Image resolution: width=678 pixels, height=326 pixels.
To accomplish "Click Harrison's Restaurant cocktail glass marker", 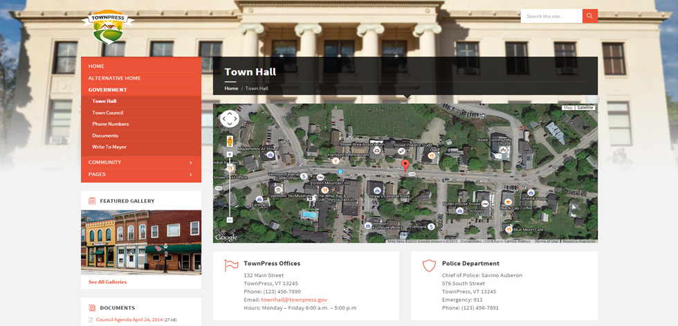I will click(335, 161).
